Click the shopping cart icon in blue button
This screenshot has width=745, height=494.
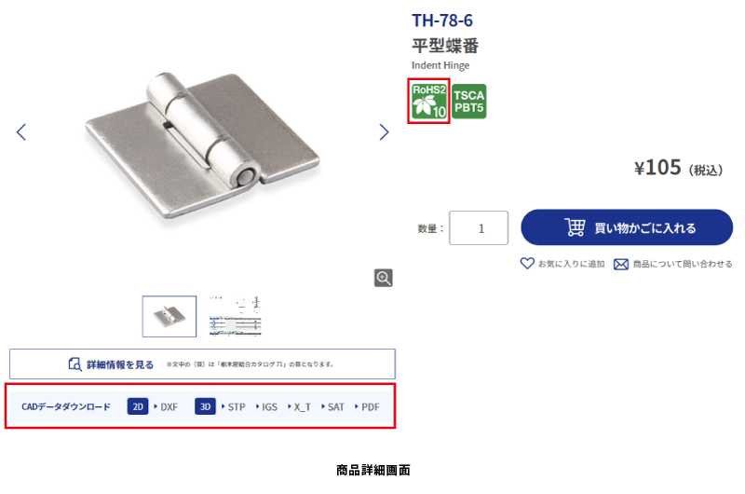[575, 227]
